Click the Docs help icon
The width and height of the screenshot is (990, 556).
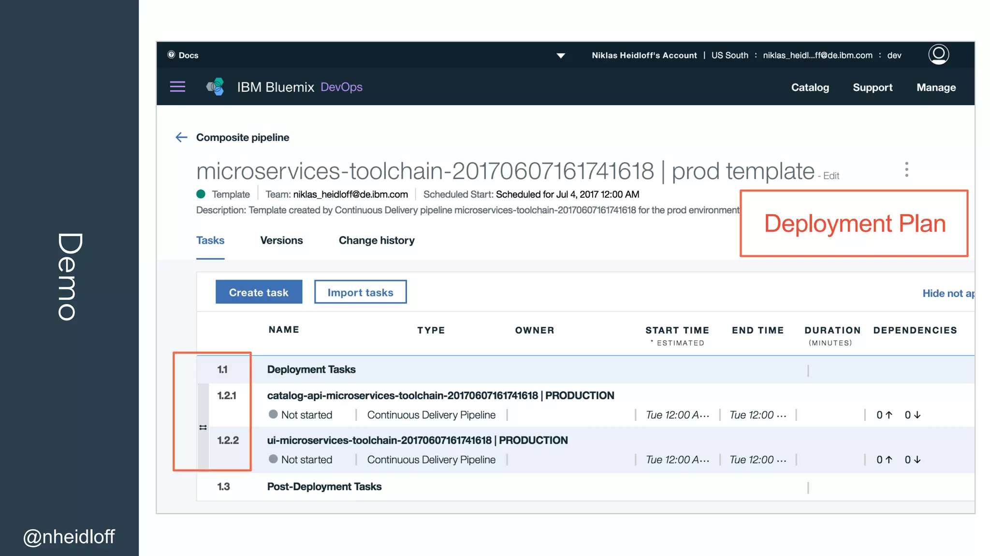point(171,55)
